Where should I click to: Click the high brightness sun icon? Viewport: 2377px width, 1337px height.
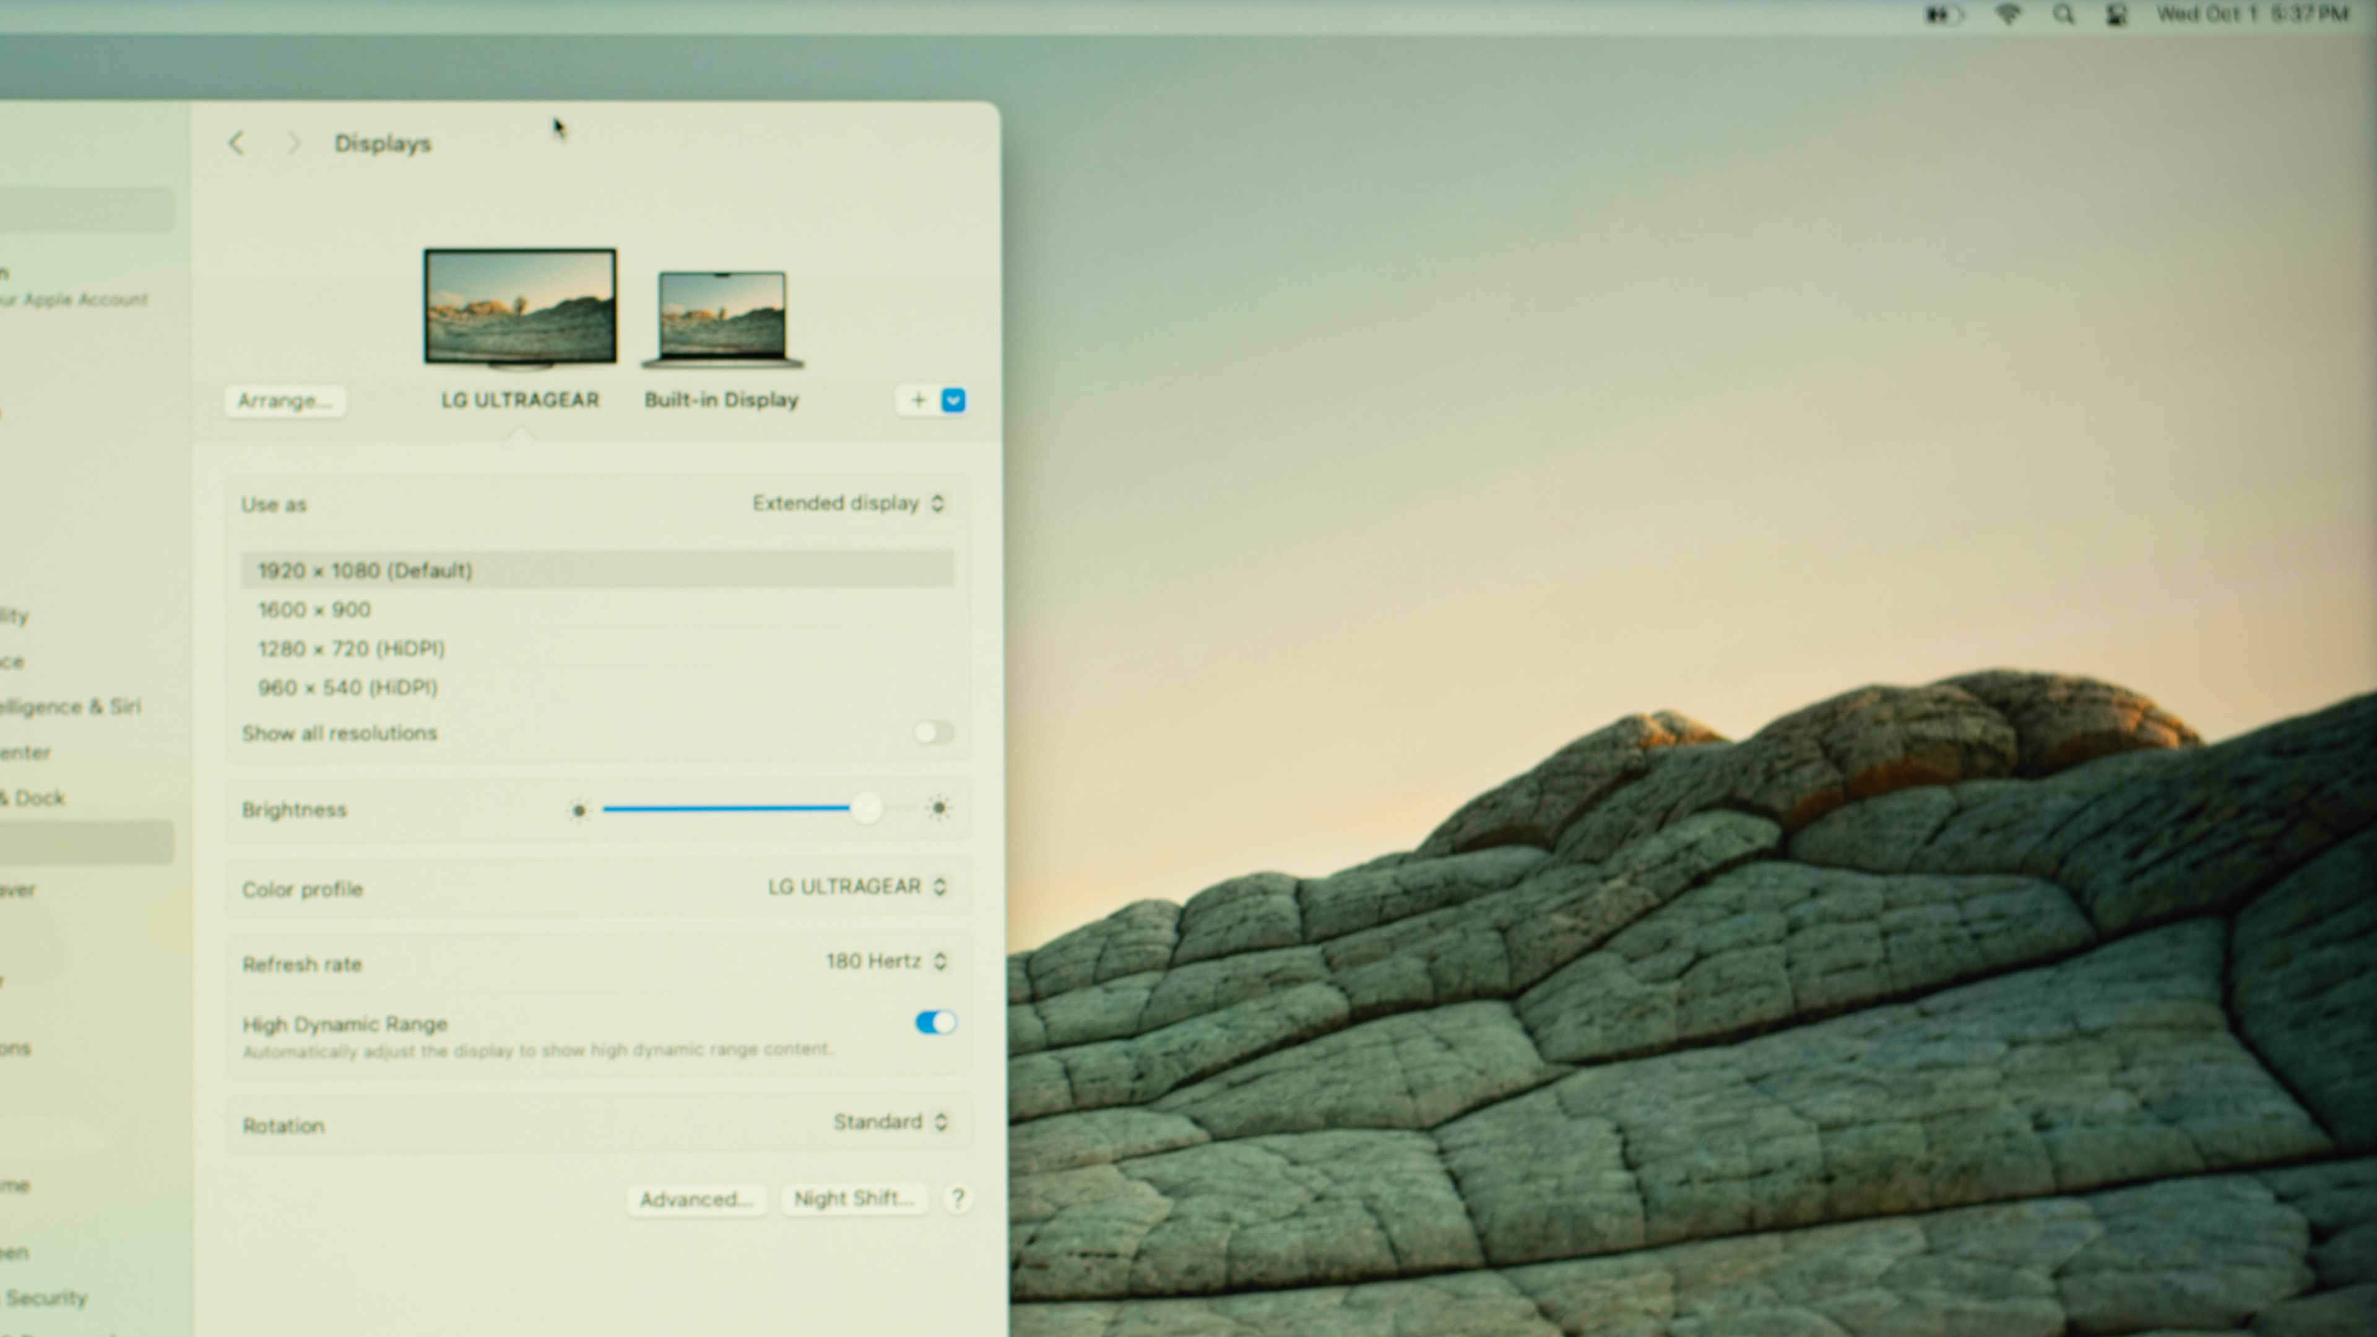938,808
